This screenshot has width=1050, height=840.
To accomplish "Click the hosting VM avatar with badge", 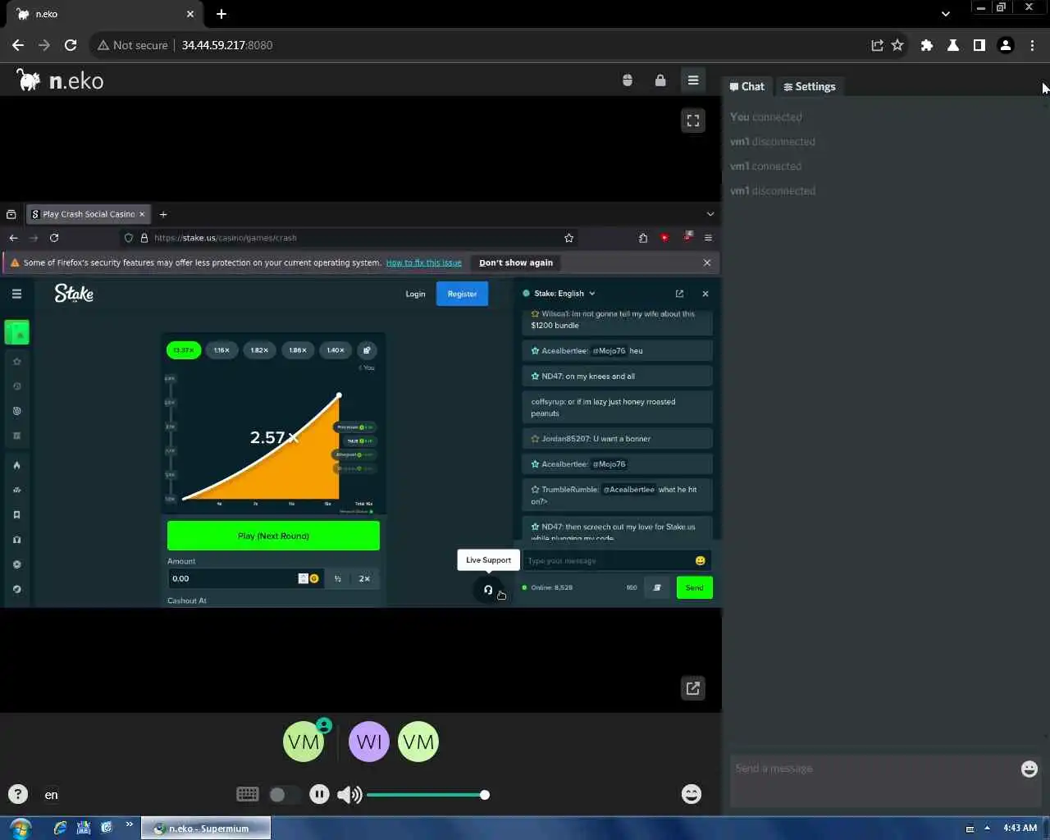I will point(304,741).
